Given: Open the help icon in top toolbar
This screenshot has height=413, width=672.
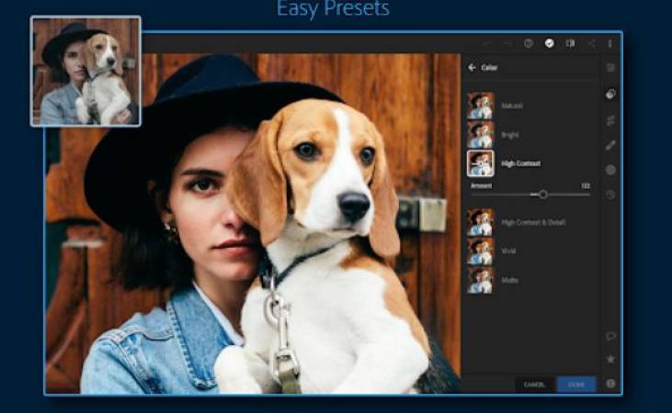Looking at the screenshot, I should point(529,43).
